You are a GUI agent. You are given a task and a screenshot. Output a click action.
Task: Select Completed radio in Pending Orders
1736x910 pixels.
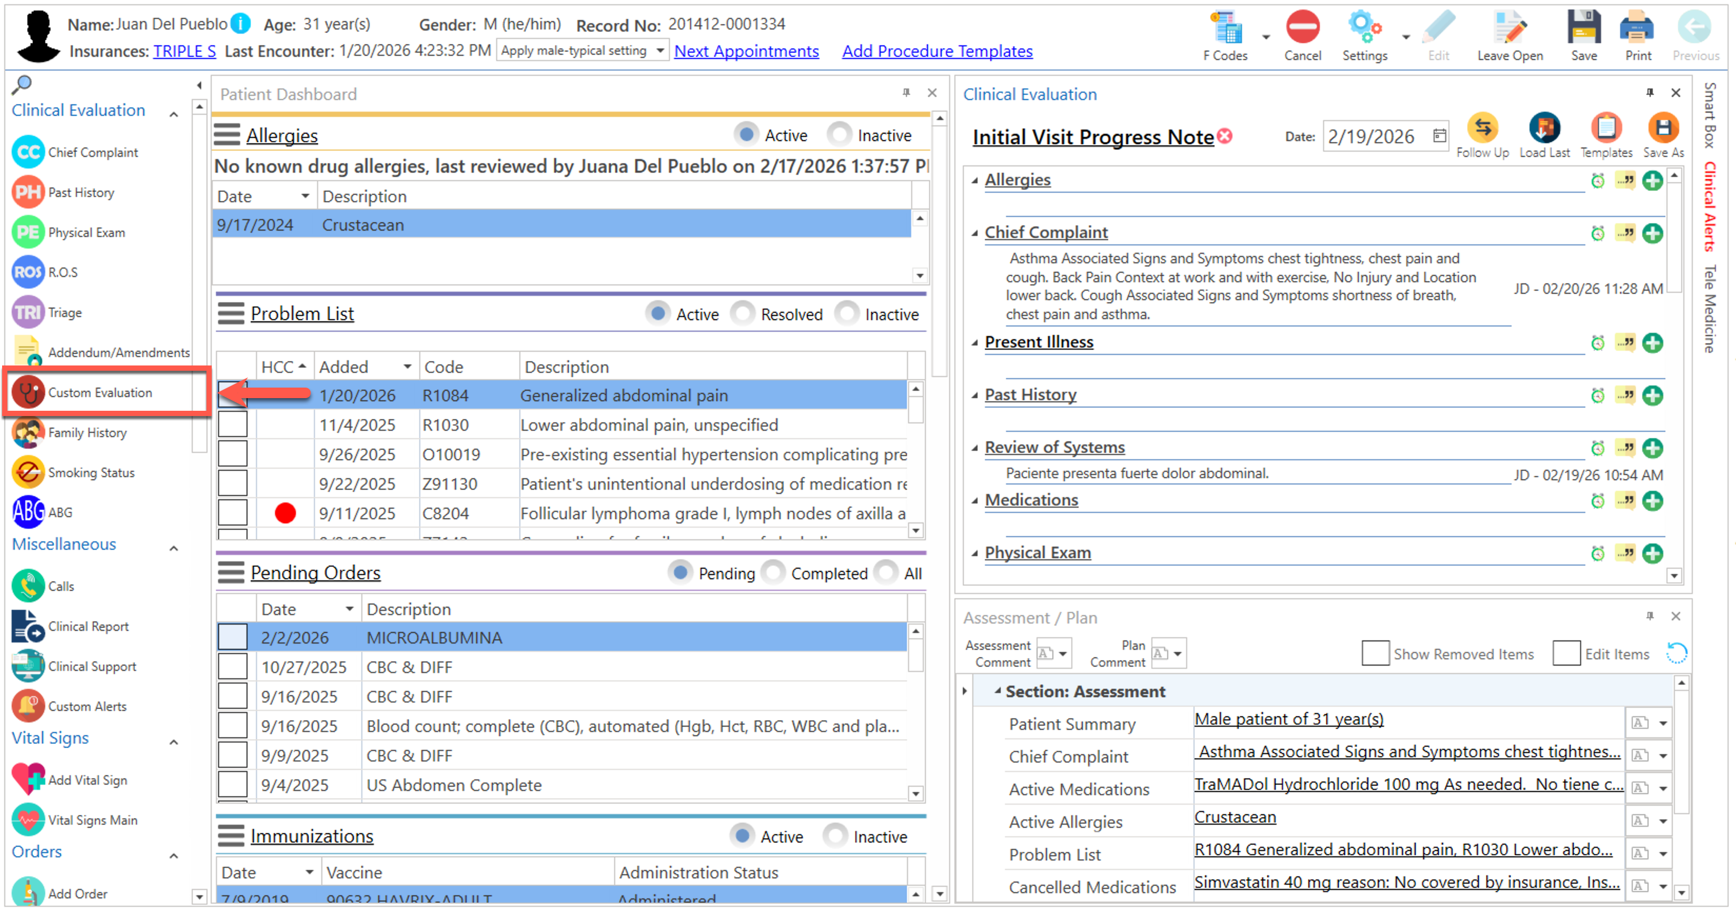click(773, 572)
